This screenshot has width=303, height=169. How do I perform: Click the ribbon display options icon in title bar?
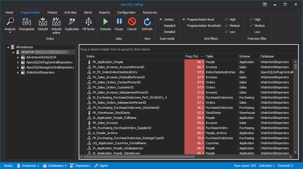click(265, 5)
